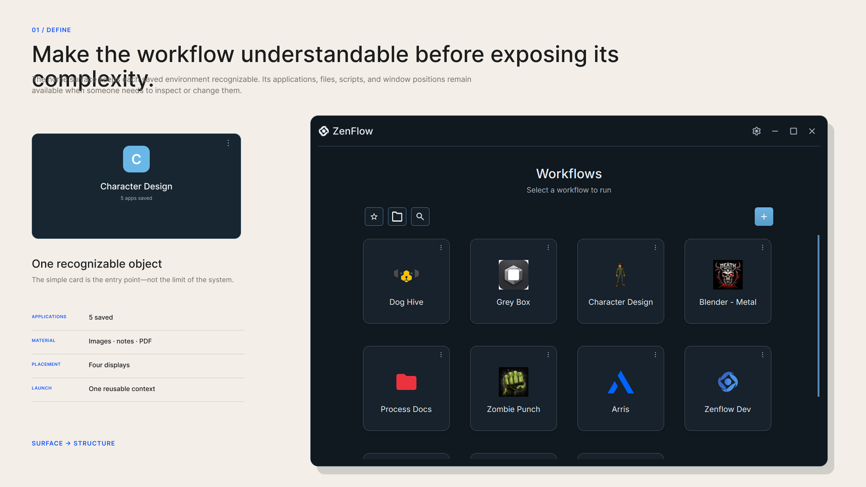Maximize the ZenFlow window

pyautogui.click(x=793, y=131)
